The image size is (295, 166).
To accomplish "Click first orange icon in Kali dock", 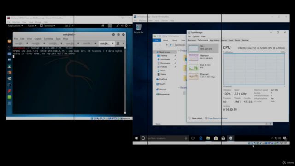I will 9,41.
